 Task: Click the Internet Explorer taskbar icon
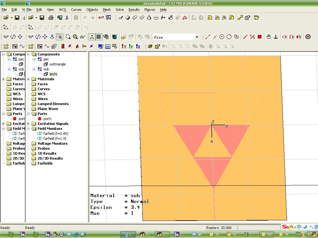pos(76,234)
